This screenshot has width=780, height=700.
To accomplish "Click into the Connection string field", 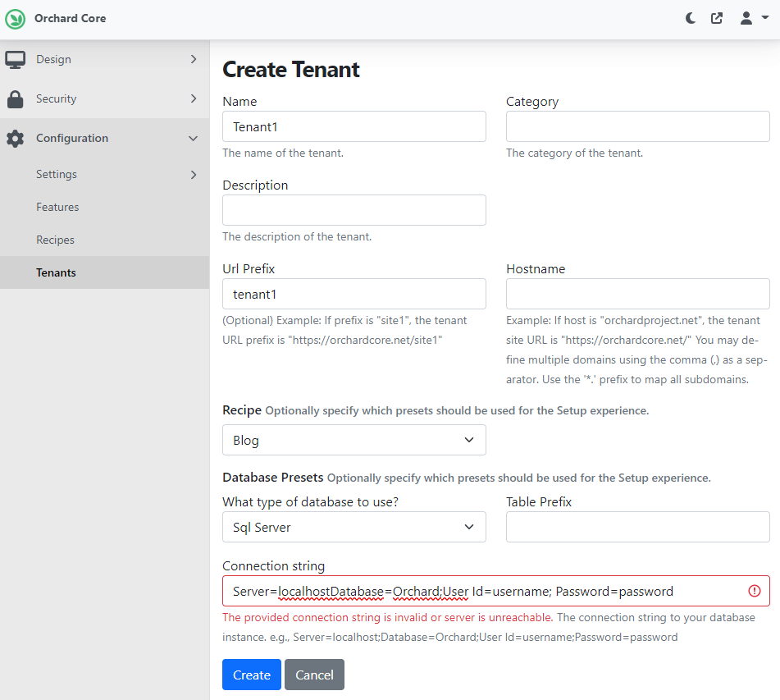I will pyautogui.click(x=496, y=591).
